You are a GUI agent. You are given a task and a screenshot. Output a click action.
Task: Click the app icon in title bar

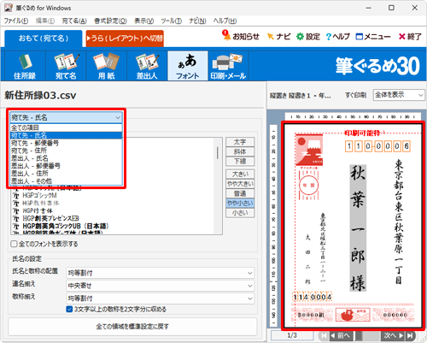[x=9, y=8]
